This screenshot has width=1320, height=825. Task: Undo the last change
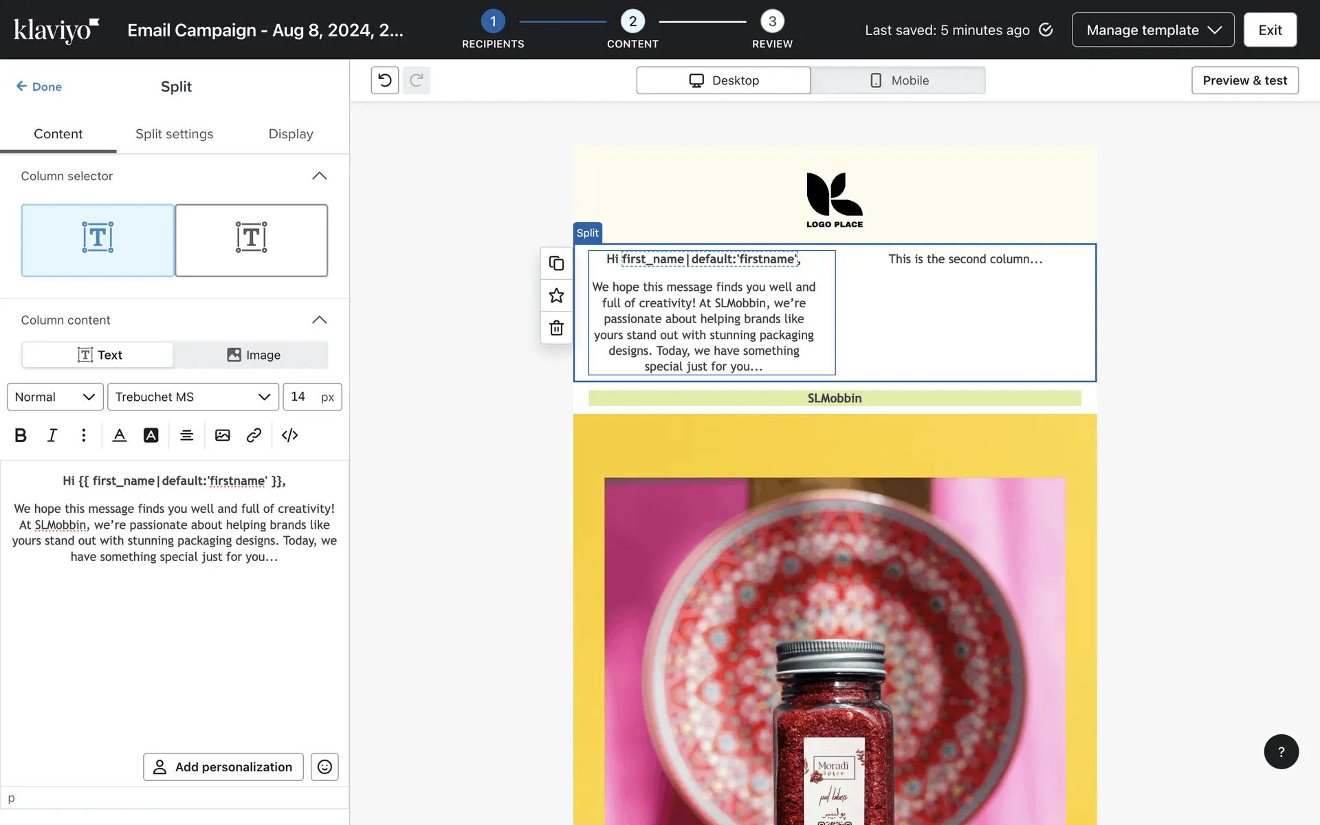(385, 80)
